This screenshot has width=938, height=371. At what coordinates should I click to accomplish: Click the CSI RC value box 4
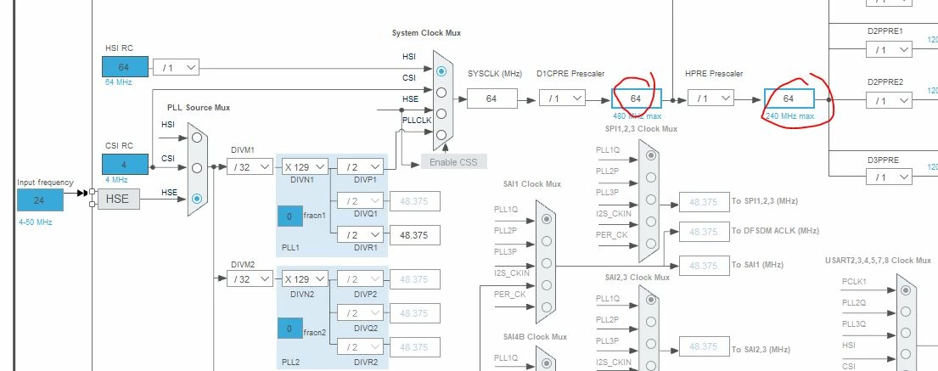pyautogui.click(x=125, y=165)
